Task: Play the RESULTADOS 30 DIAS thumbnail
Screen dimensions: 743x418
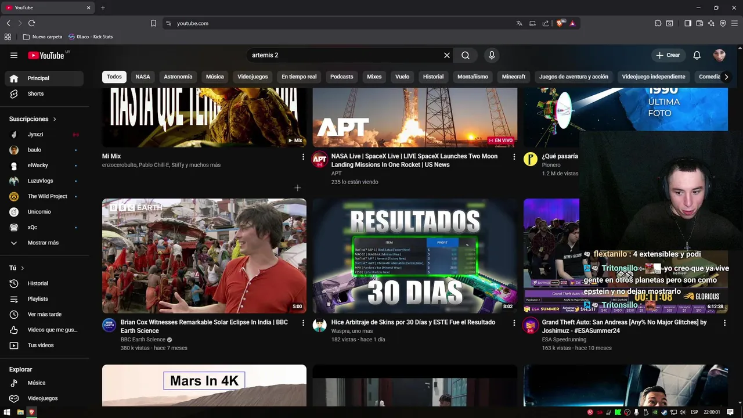Action: 414,256
